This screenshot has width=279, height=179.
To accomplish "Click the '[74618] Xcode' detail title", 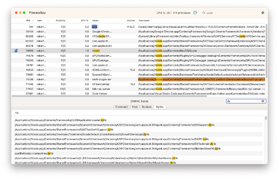I will (x=139, y=101).
